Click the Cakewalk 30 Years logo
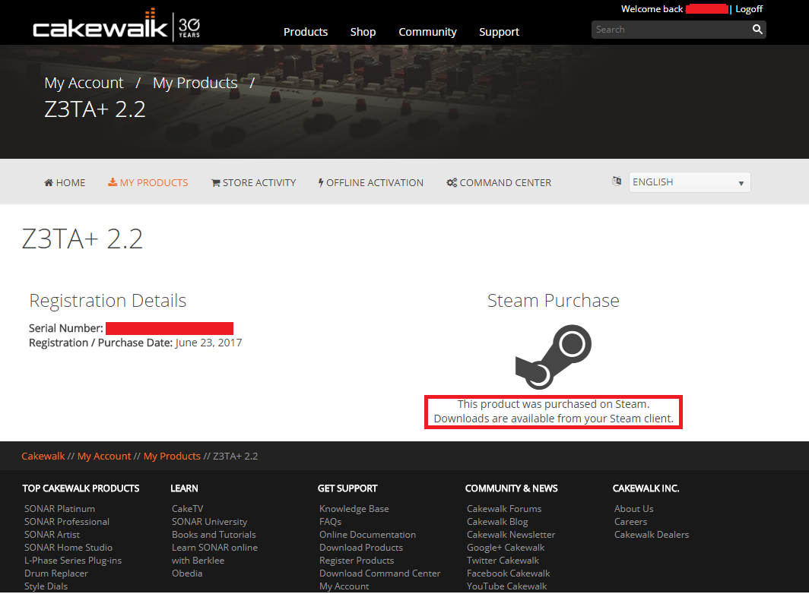 point(116,25)
